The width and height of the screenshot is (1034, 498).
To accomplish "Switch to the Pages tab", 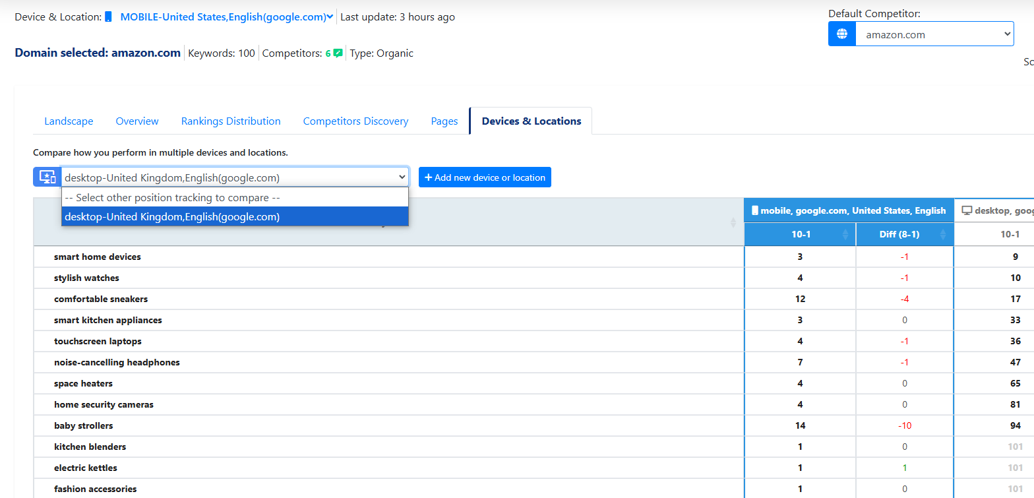I will coord(444,121).
